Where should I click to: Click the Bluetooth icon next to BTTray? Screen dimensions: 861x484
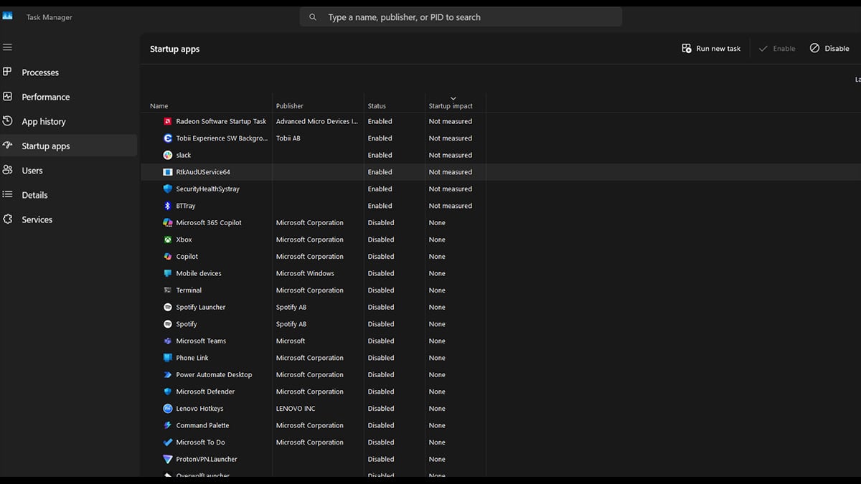tap(168, 206)
